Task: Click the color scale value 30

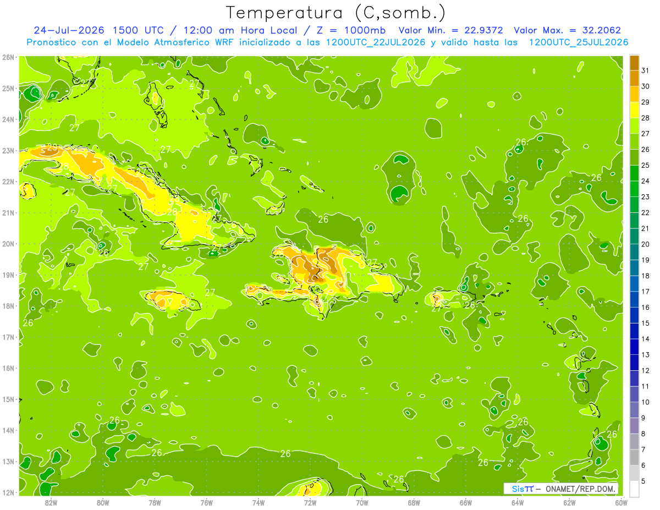Action: coord(646,86)
